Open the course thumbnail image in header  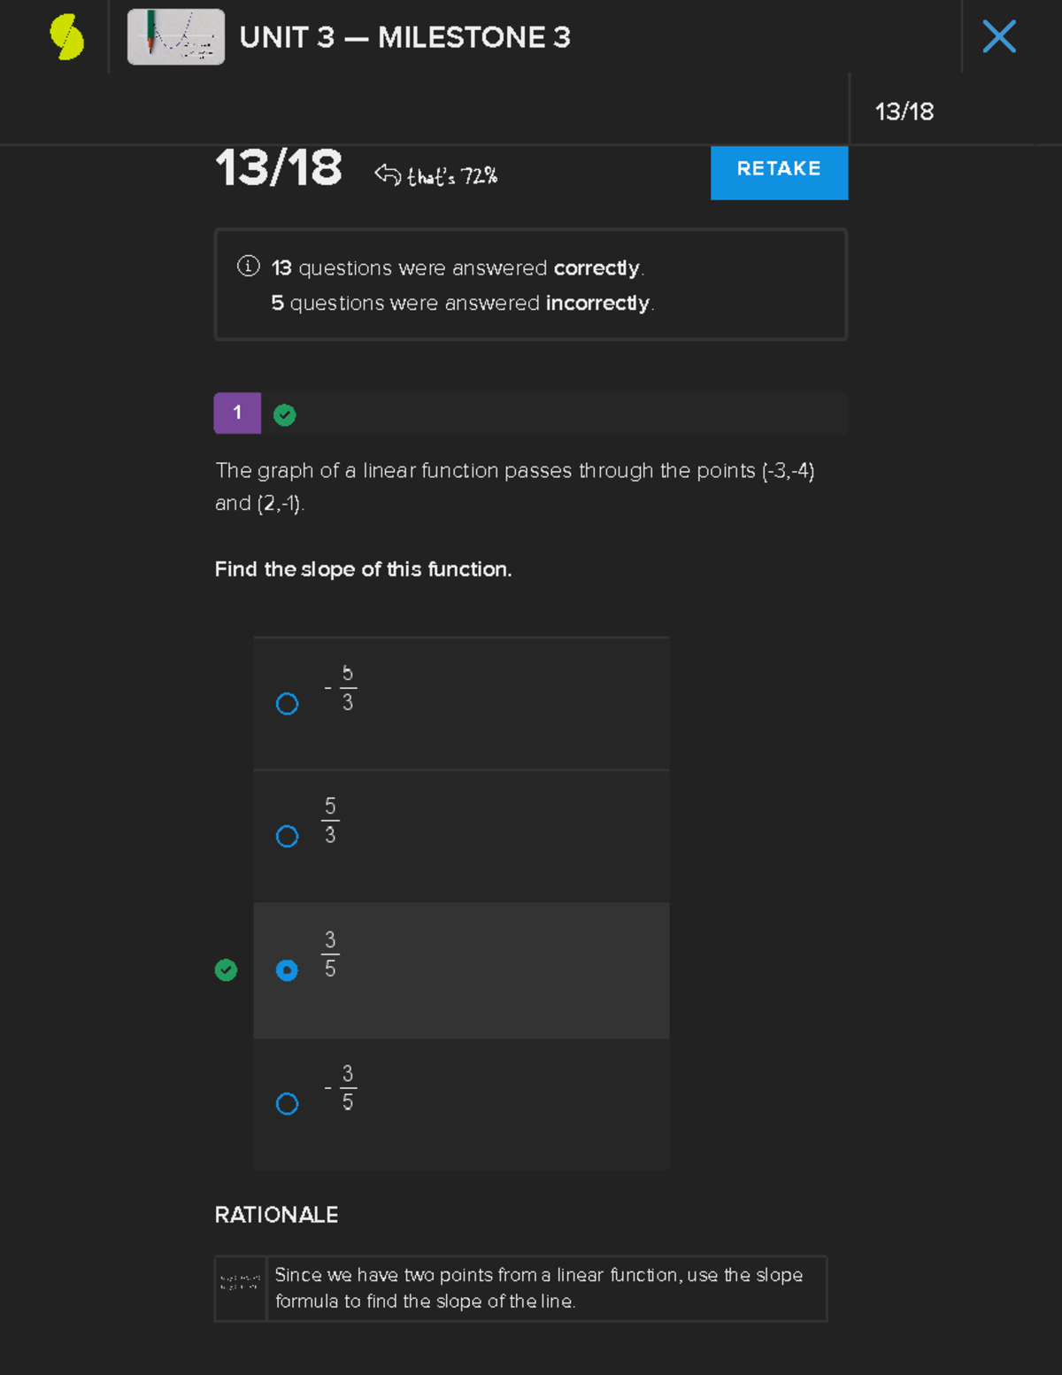pyautogui.click(x=175, y=37)
